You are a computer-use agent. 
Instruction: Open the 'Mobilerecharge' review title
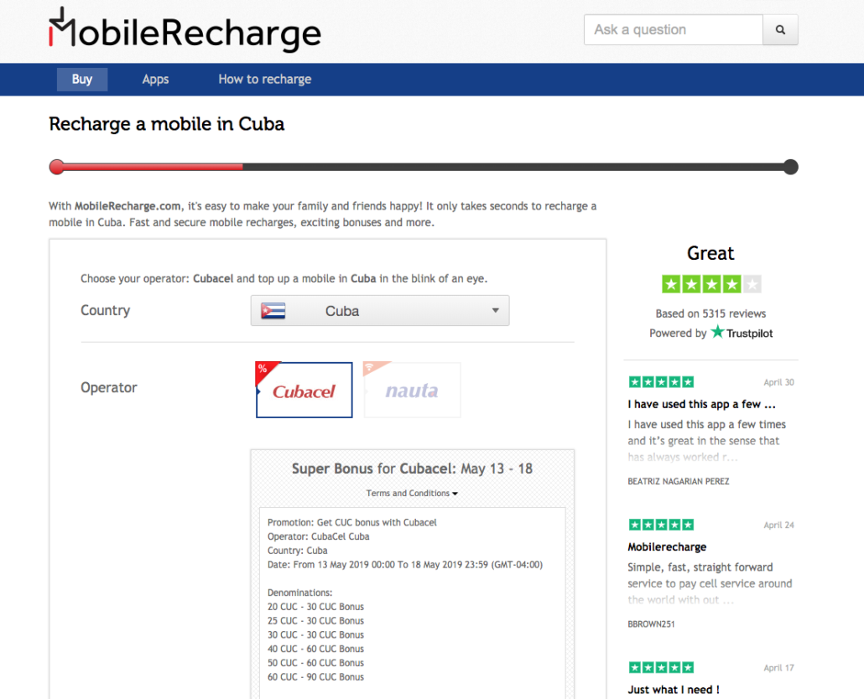(667, 547)
